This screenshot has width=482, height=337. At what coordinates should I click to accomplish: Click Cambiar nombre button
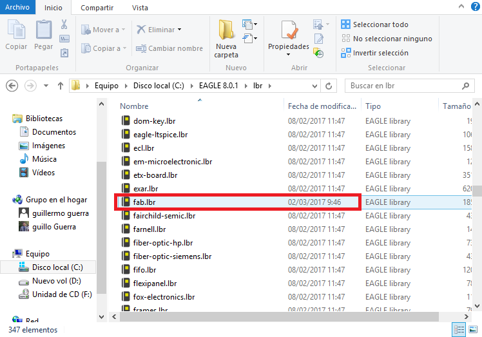pyautogui.click(x=169, y=48)
